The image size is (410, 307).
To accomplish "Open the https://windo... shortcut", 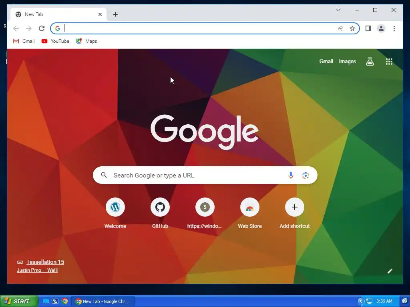I will coord(205,213).
